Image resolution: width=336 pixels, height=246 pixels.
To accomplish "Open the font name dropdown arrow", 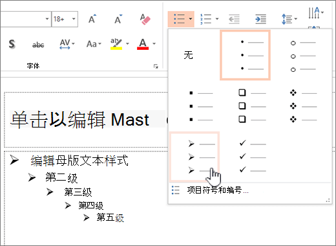I will (47, 19).
